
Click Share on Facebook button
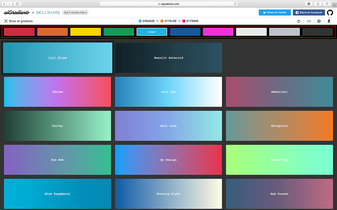tap(309, 13)
